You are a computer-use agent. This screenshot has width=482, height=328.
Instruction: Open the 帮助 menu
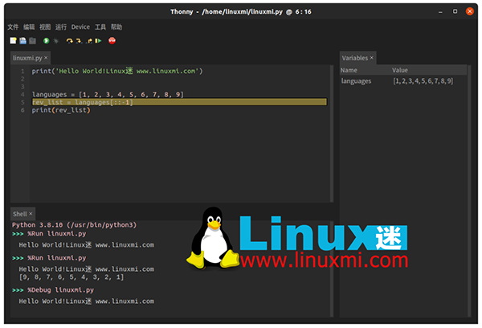click(x=116, y=27)
